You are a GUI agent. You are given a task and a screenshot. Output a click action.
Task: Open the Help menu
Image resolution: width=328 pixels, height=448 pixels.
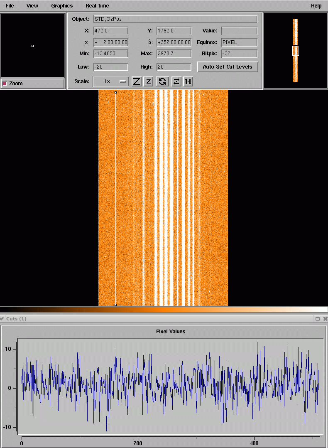(x=316, y=6)
